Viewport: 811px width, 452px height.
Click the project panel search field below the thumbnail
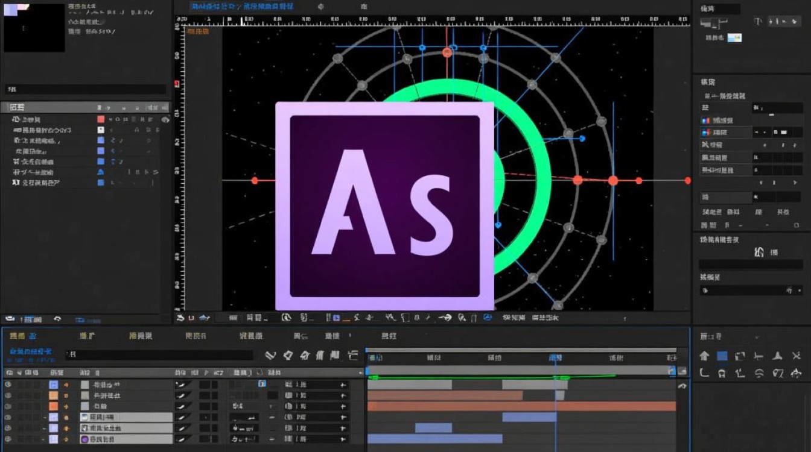point(86,89)
